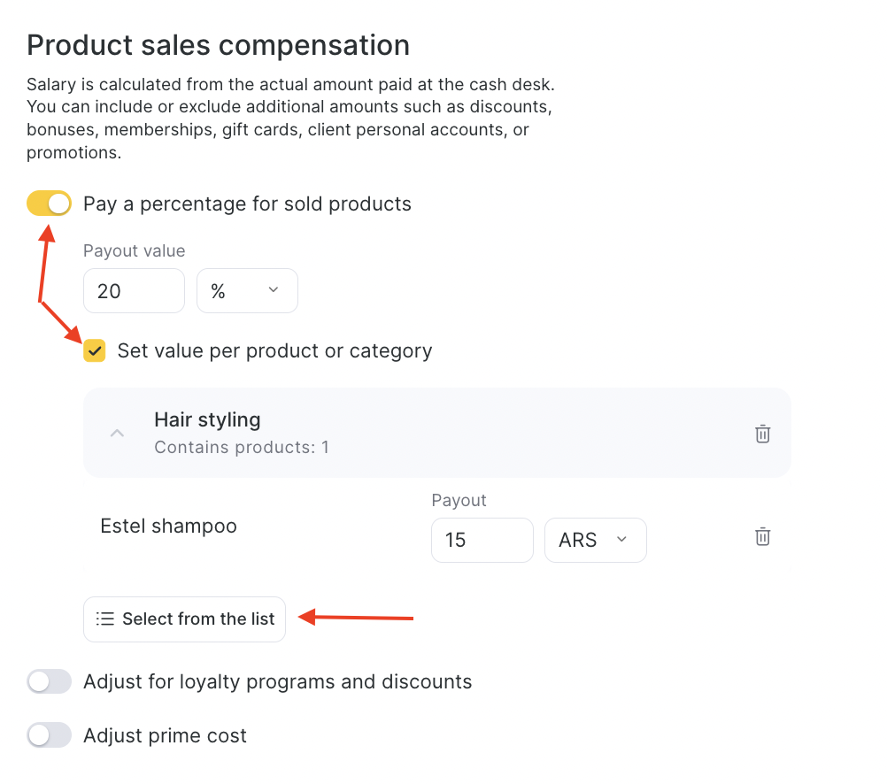This screenshot has height=784, width=887.
Task: Click the 'Contains products: 1' subtitle
Action: click(241, 447)
